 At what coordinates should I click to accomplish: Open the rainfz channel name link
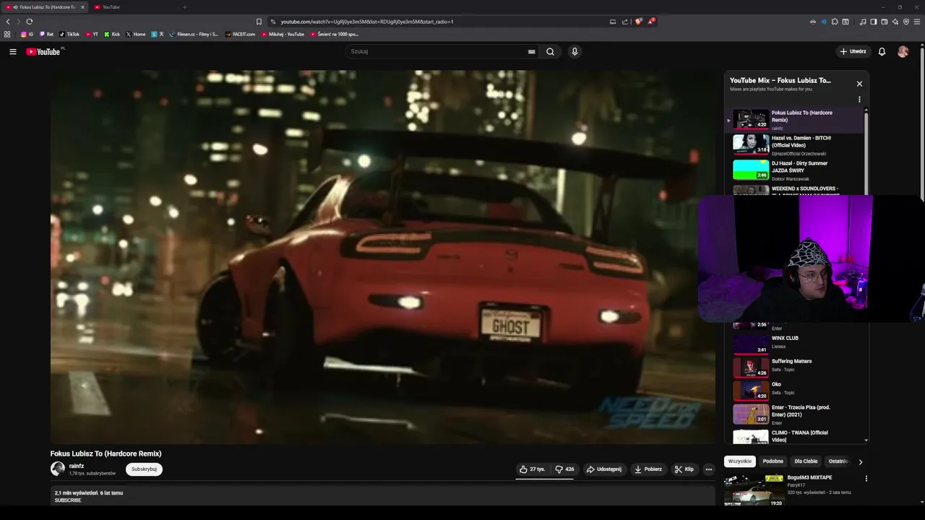pyautogui.click(x=77, y=466)
